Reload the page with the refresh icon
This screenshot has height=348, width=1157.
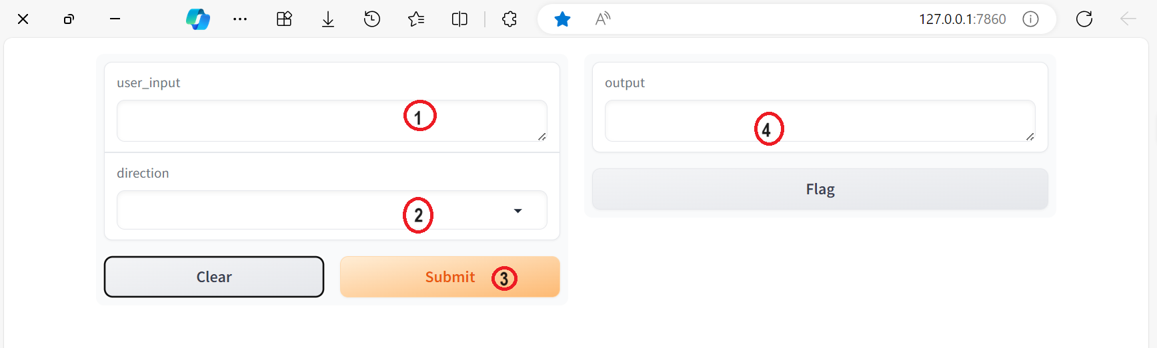(x=1084, y=19)
